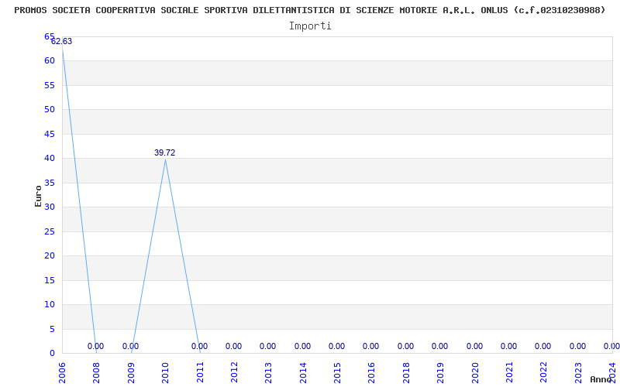Select the 2011 year label on x-axis
This screenshot has height=387, width=620.
(200, 372)
